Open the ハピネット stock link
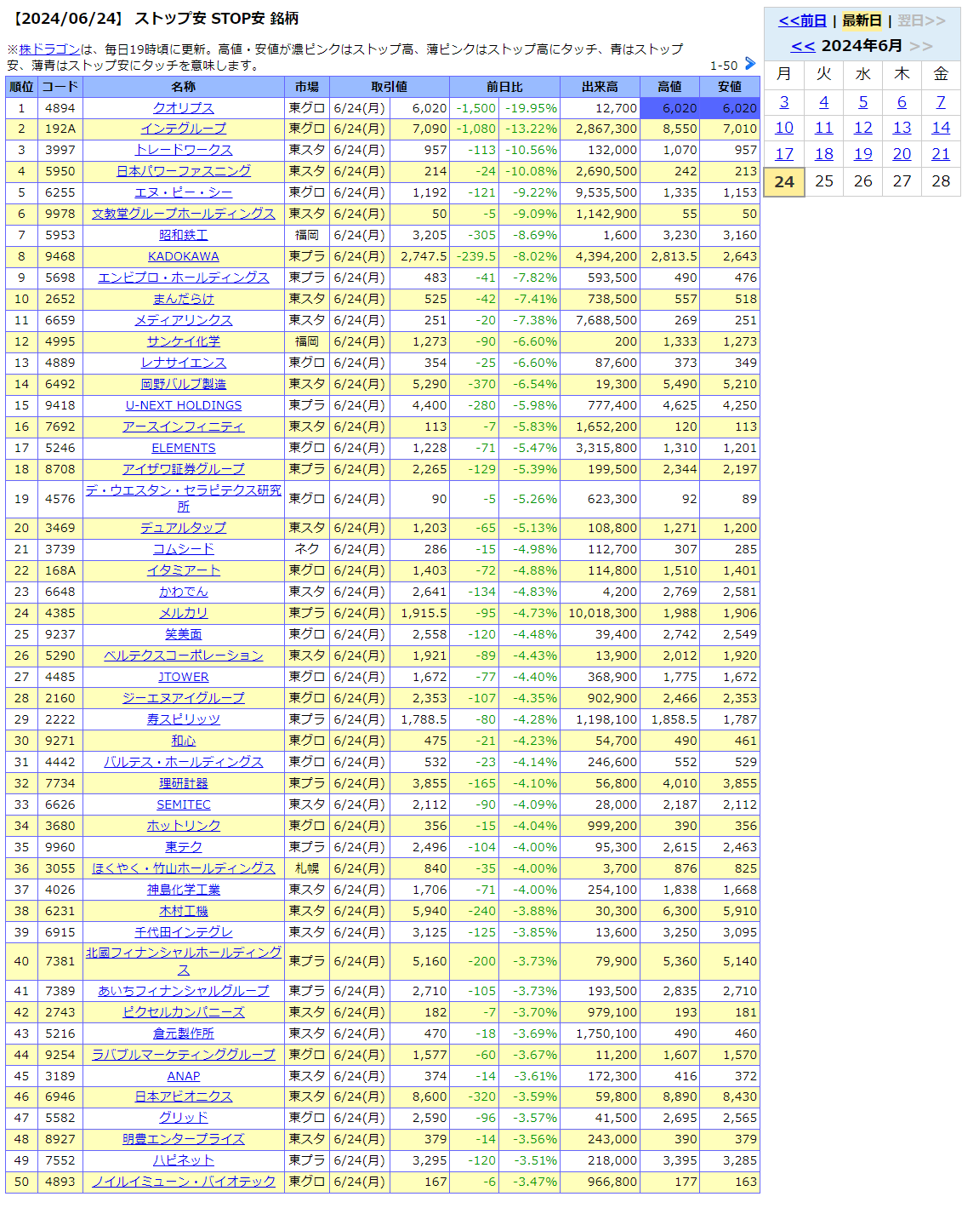The image size is (962, 1208). click(x=184, y=1160)
